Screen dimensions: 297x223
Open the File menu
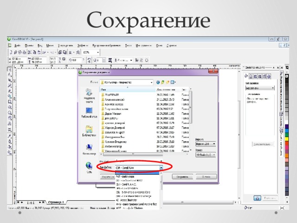pos(17,46)
